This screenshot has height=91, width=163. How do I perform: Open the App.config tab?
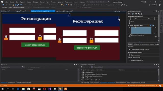pyautogui.click(x=117, y=11)
